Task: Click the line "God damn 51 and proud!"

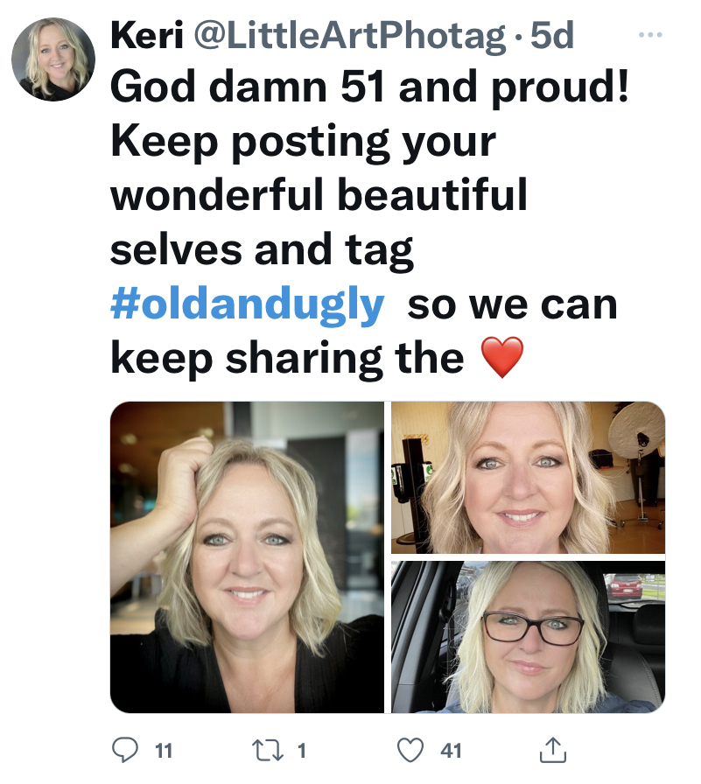Action: (x=369, y=87)
